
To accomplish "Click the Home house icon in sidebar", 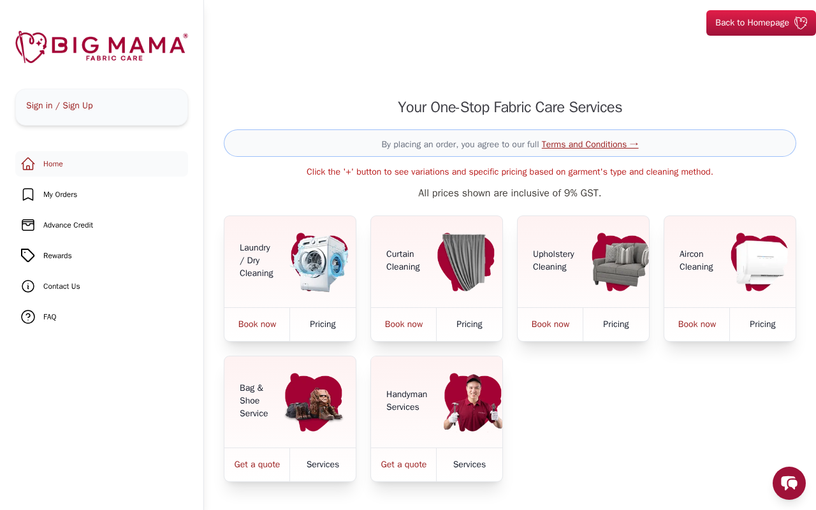I will pyautogui.click(x=28, y=164).
